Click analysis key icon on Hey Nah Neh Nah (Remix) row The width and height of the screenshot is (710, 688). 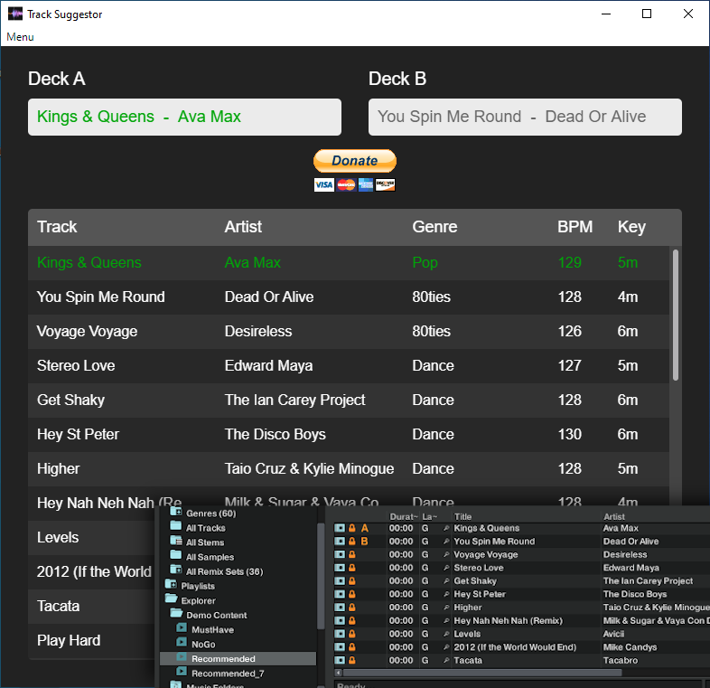pyautogui.click(x=446, y=620)
